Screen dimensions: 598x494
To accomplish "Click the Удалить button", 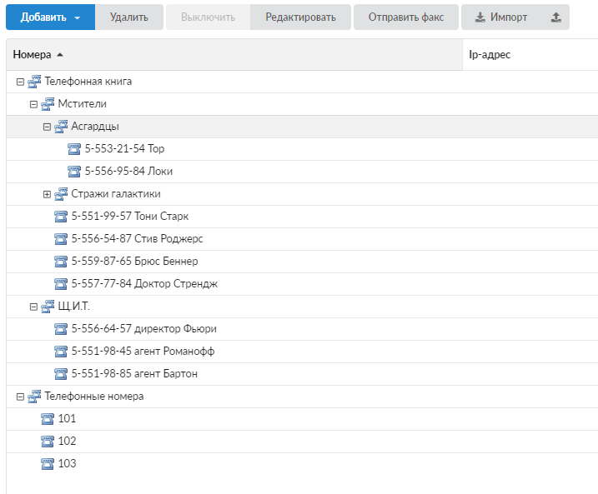I will tap(129, 17).
